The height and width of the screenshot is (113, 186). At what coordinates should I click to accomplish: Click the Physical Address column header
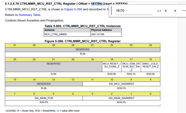(x=106, y=30)
